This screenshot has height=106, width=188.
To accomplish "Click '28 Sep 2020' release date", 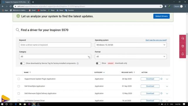I will click(x=127, y=79).
